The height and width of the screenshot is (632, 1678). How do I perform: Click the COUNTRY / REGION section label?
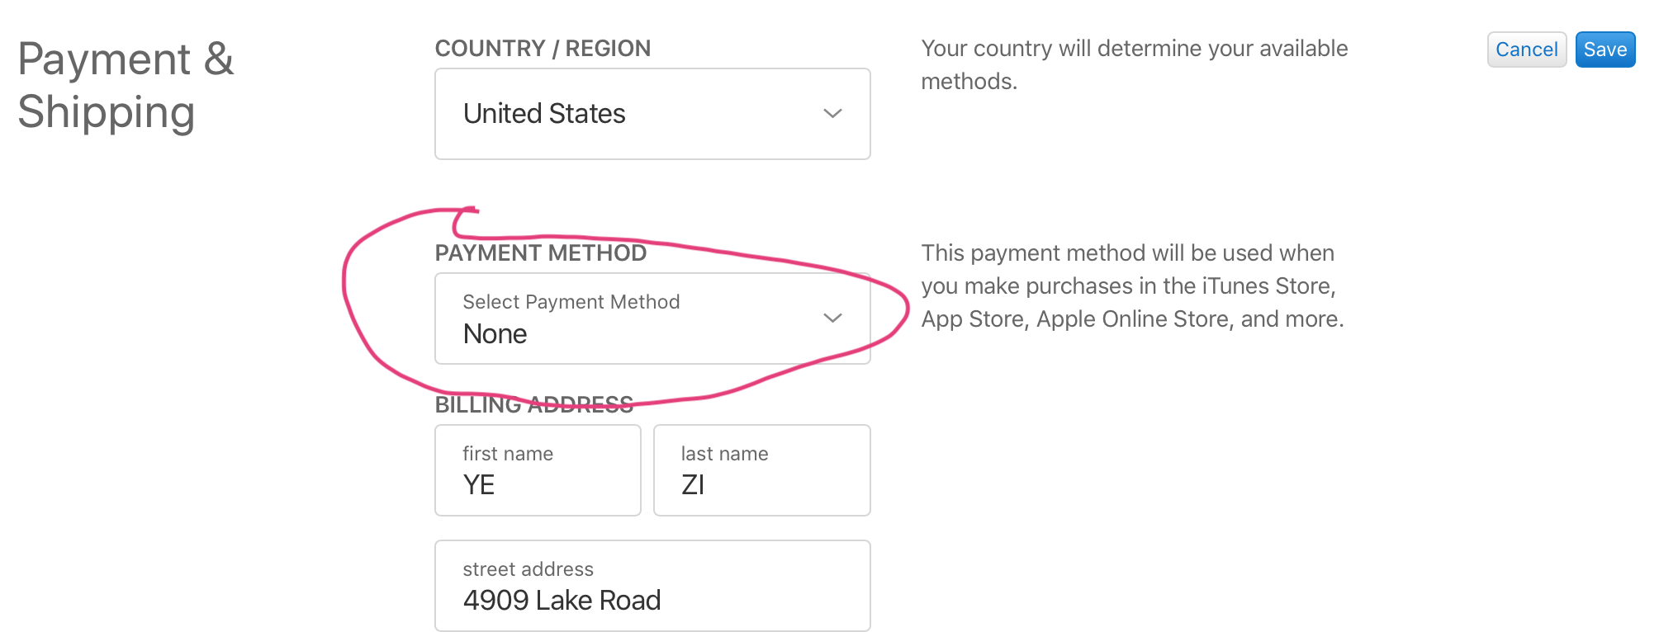[x=543, y=49]
